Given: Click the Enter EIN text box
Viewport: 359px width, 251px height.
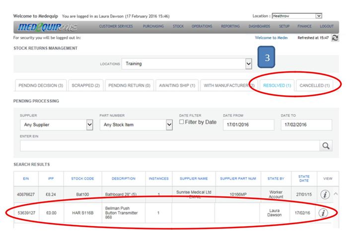Looking at the screenshot, I should [170, 146].
